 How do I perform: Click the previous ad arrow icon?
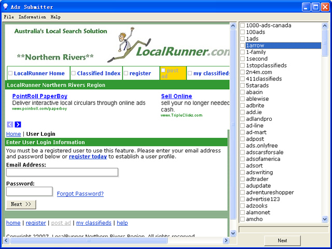(x=10, y=125)
